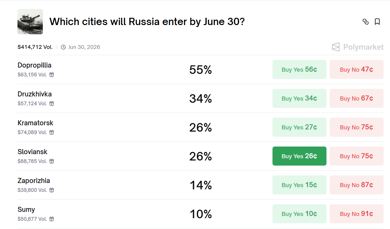Buy No at 75¢ for Kramatorsk

click(x=356, y=127)
